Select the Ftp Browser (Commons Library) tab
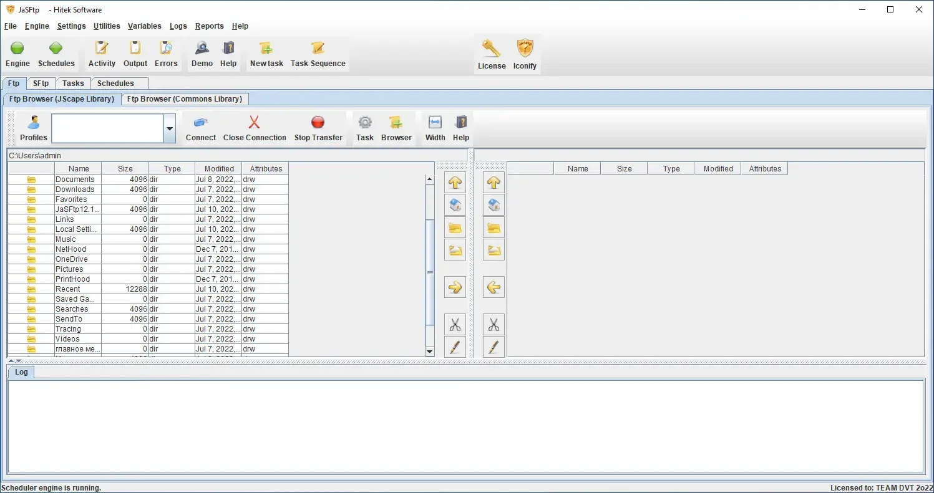Viewport: 934px width, 493px height. click(x=185, y=99)
